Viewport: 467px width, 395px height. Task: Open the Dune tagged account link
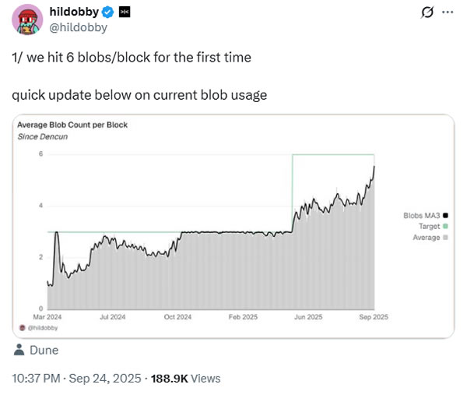(44, 351)
